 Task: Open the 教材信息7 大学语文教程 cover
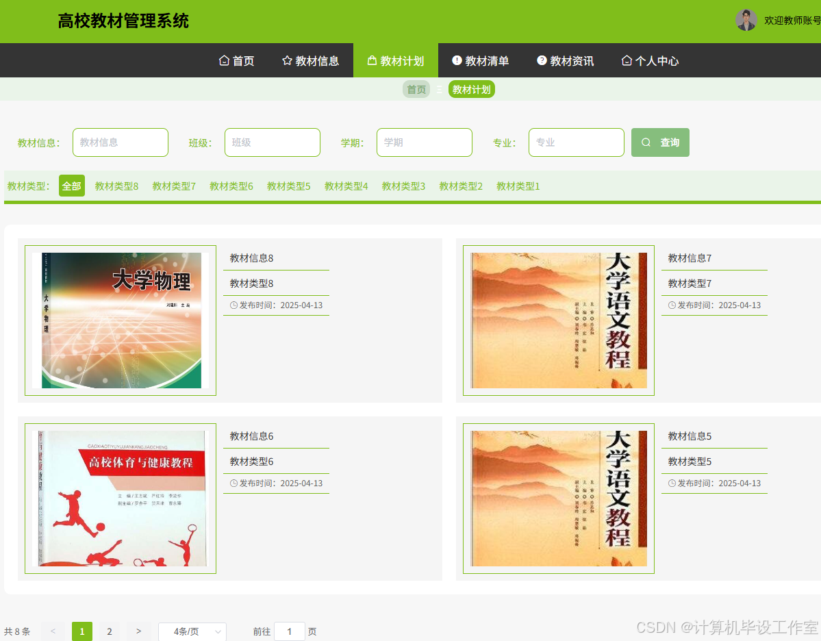tap(559, 320)
